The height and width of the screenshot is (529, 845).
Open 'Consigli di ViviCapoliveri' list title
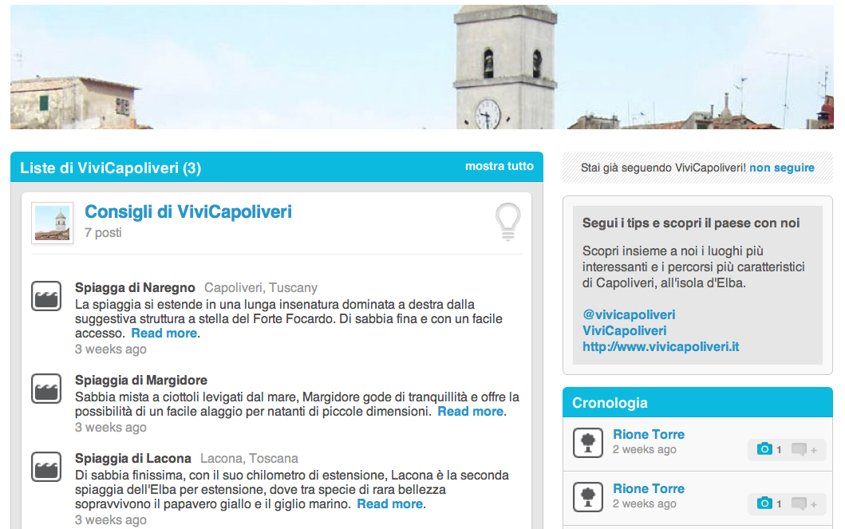188,211
